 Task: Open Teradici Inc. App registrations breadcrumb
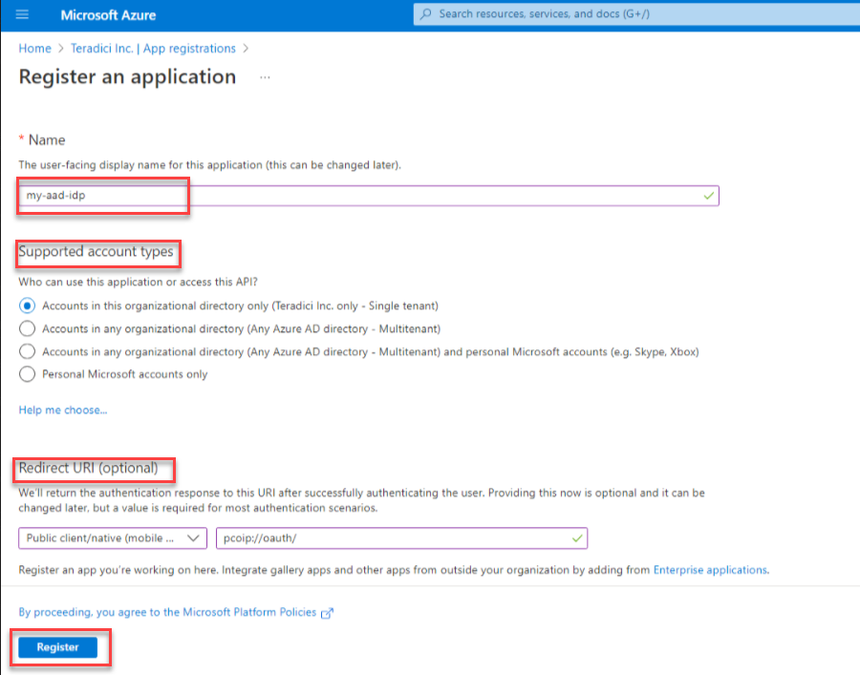pos(153,48)
